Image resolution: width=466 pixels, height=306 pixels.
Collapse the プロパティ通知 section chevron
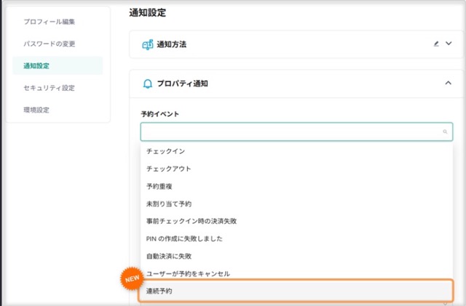pyautogui.click(x=449, y=83)
